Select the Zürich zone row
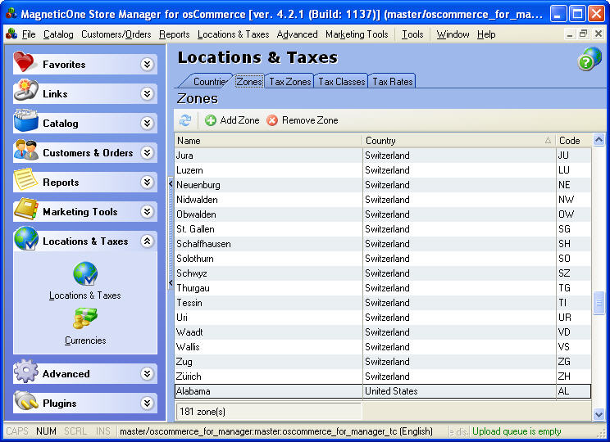Image resolution: width=610 pixels, height=442 pixels. 383,377
